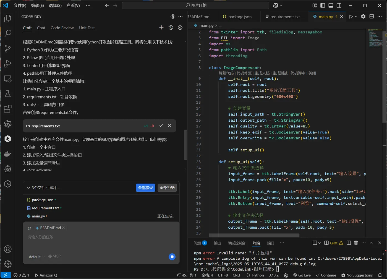Collapse the 3 files generating list

click(x=28, y=188)
